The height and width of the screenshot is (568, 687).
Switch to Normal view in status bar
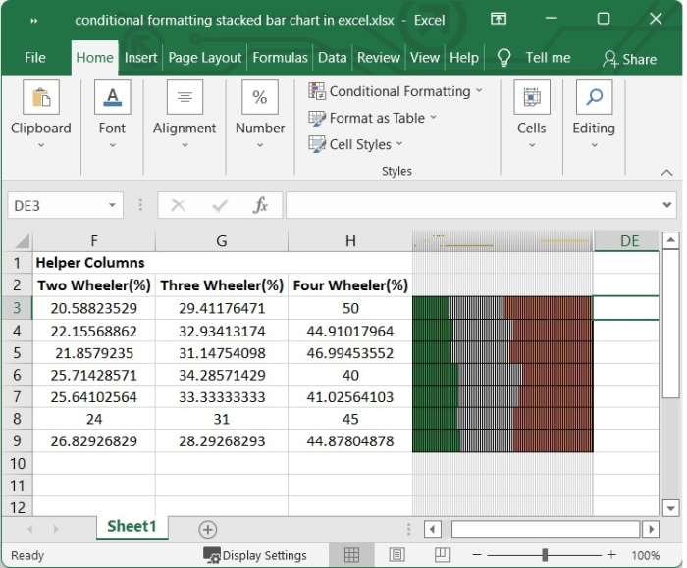click(350, 555)
